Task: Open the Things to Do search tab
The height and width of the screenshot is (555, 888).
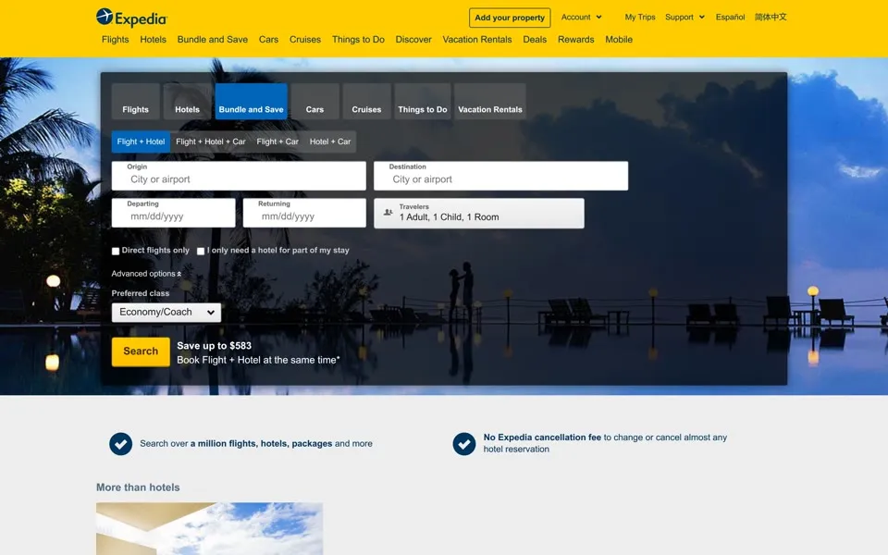Action: point(423,102)
